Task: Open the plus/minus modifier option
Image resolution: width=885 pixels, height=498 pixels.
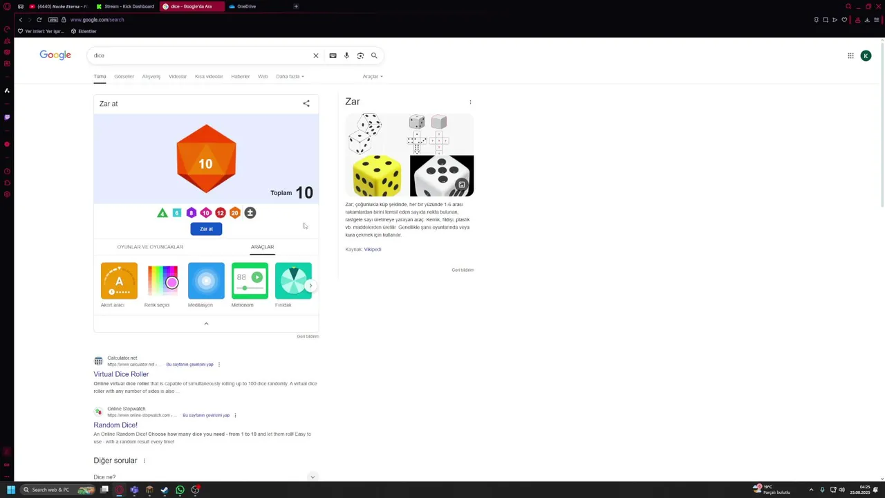Action: [x=250, y=213]
